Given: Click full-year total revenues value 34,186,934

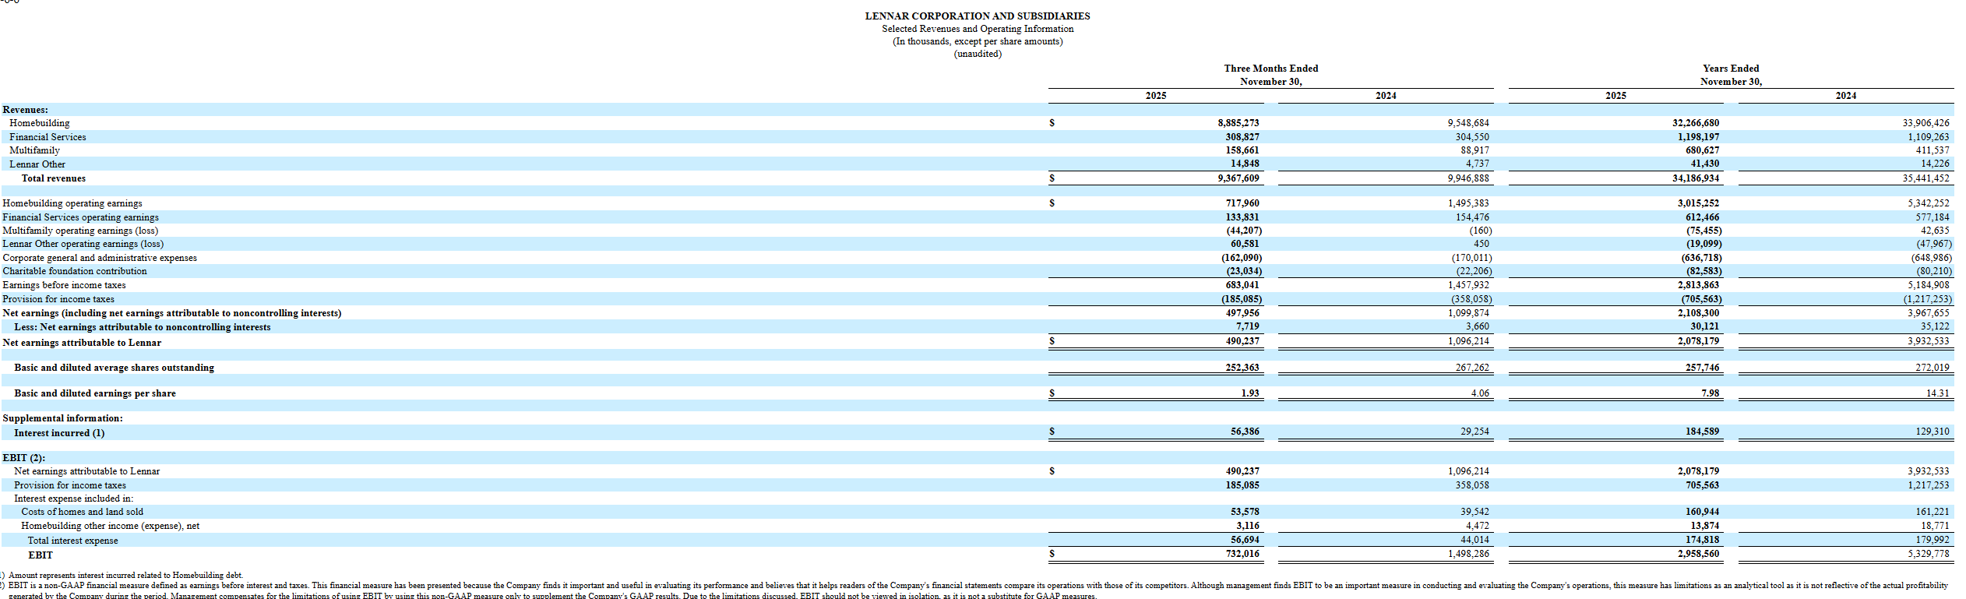Looking at the screenshot, I should click(x=1695, y=178).
